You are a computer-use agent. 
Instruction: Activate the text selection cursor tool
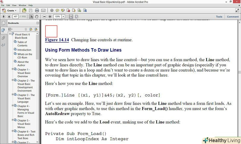click(31, 17)
